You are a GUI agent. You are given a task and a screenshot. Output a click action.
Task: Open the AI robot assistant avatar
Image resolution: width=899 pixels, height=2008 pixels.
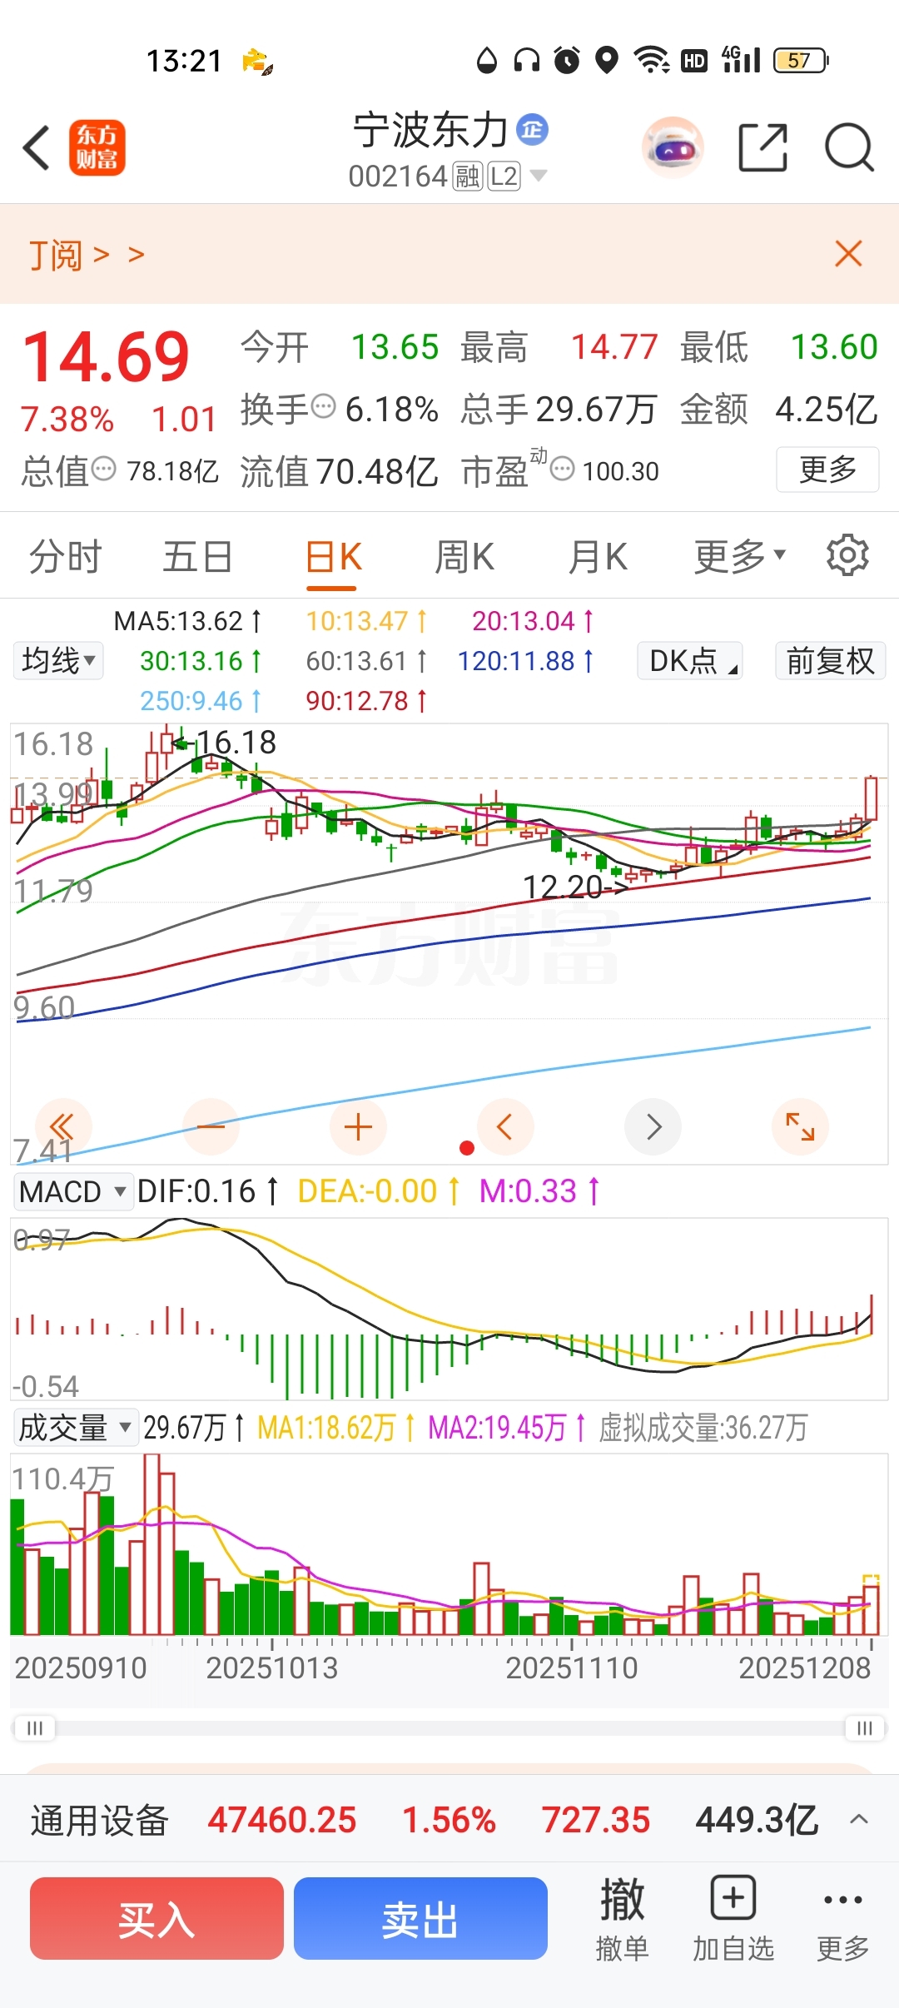click(x=673, y=148)
